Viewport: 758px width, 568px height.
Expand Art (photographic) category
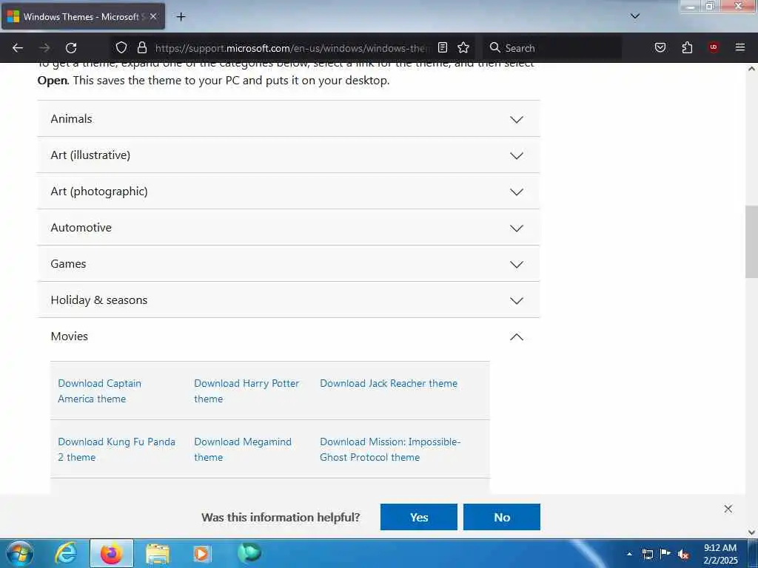point(289,192)
